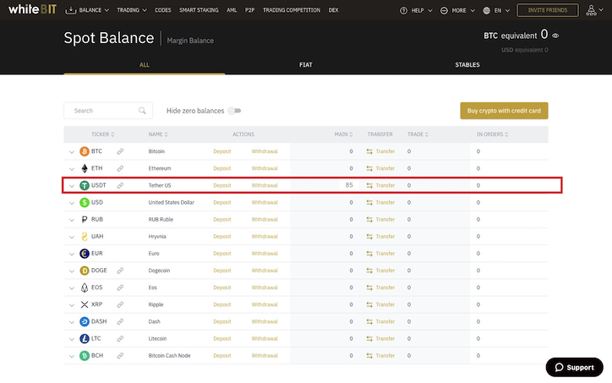Click Withdrawal for Ripple
The image size is (612, 383).
pyautogui.click(x=265, y=304)
